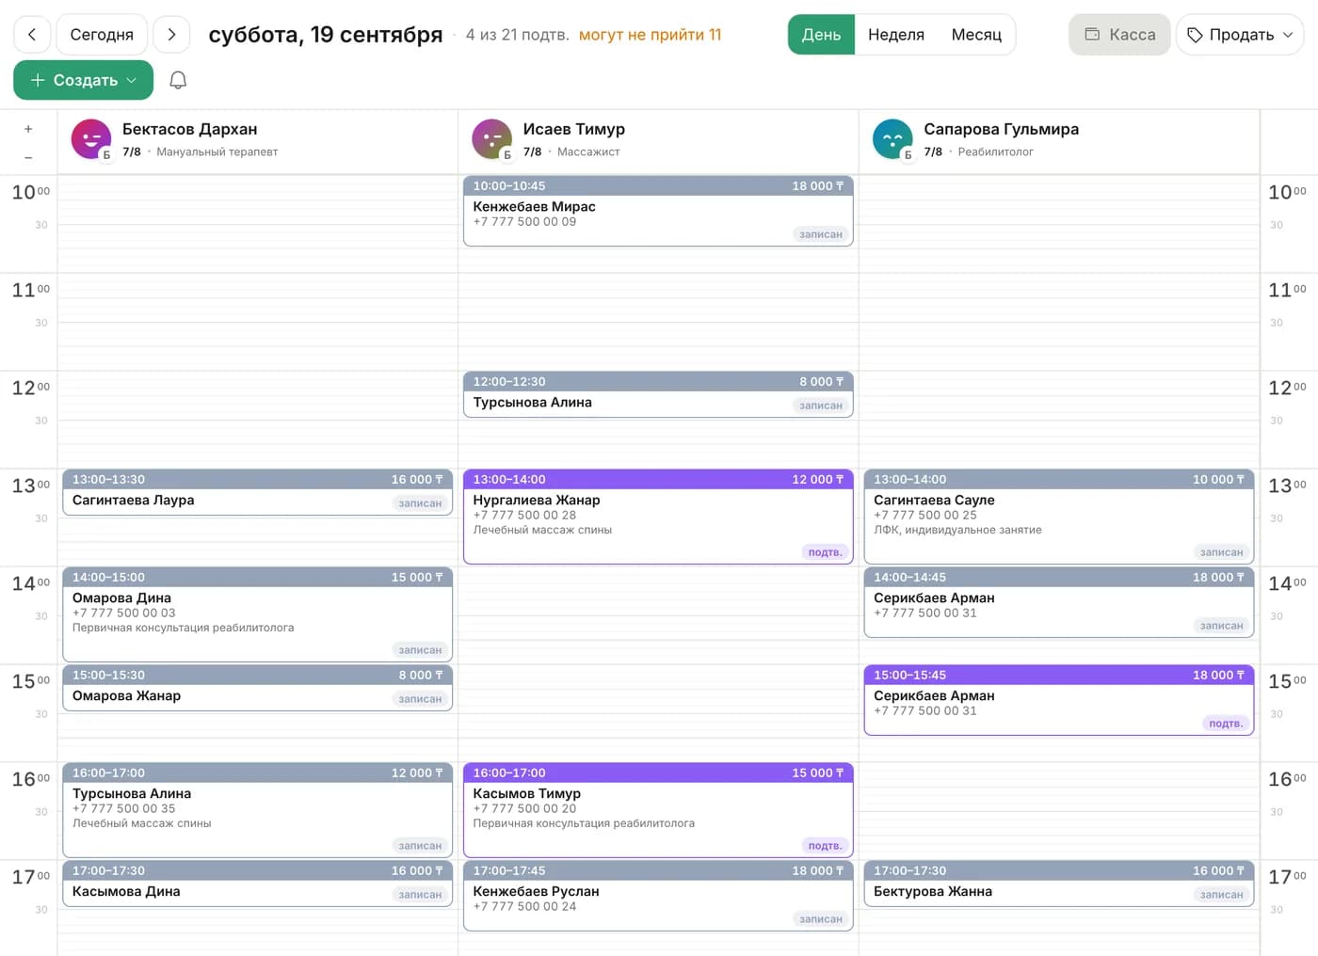Screen dimensions: 1318x956
Task: Open Серикбаев Арман 15:00-15:45 appointment
Action: click(x=1059, y=700)
